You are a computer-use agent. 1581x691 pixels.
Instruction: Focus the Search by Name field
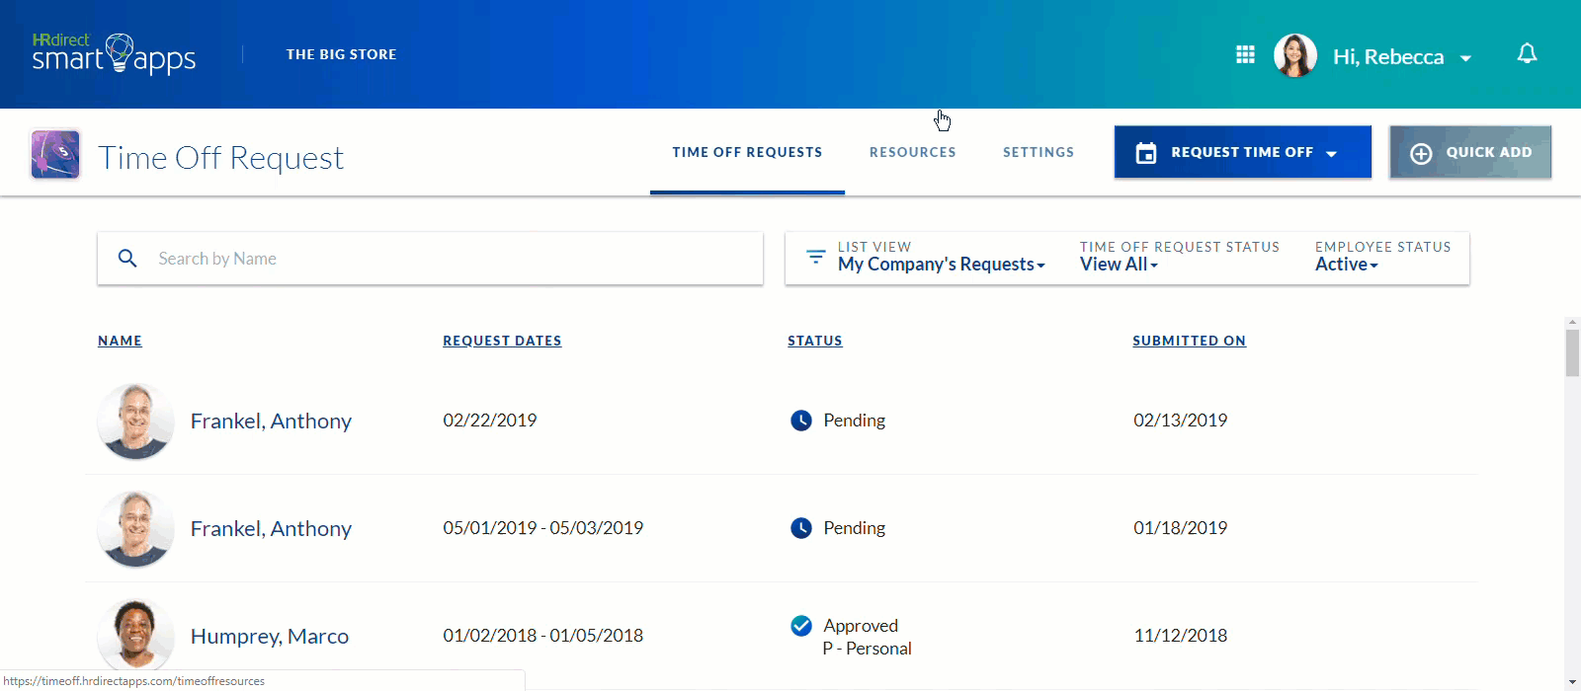[430, 259]
